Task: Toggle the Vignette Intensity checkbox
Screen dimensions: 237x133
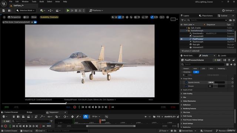Action: (x=186, y=82)
